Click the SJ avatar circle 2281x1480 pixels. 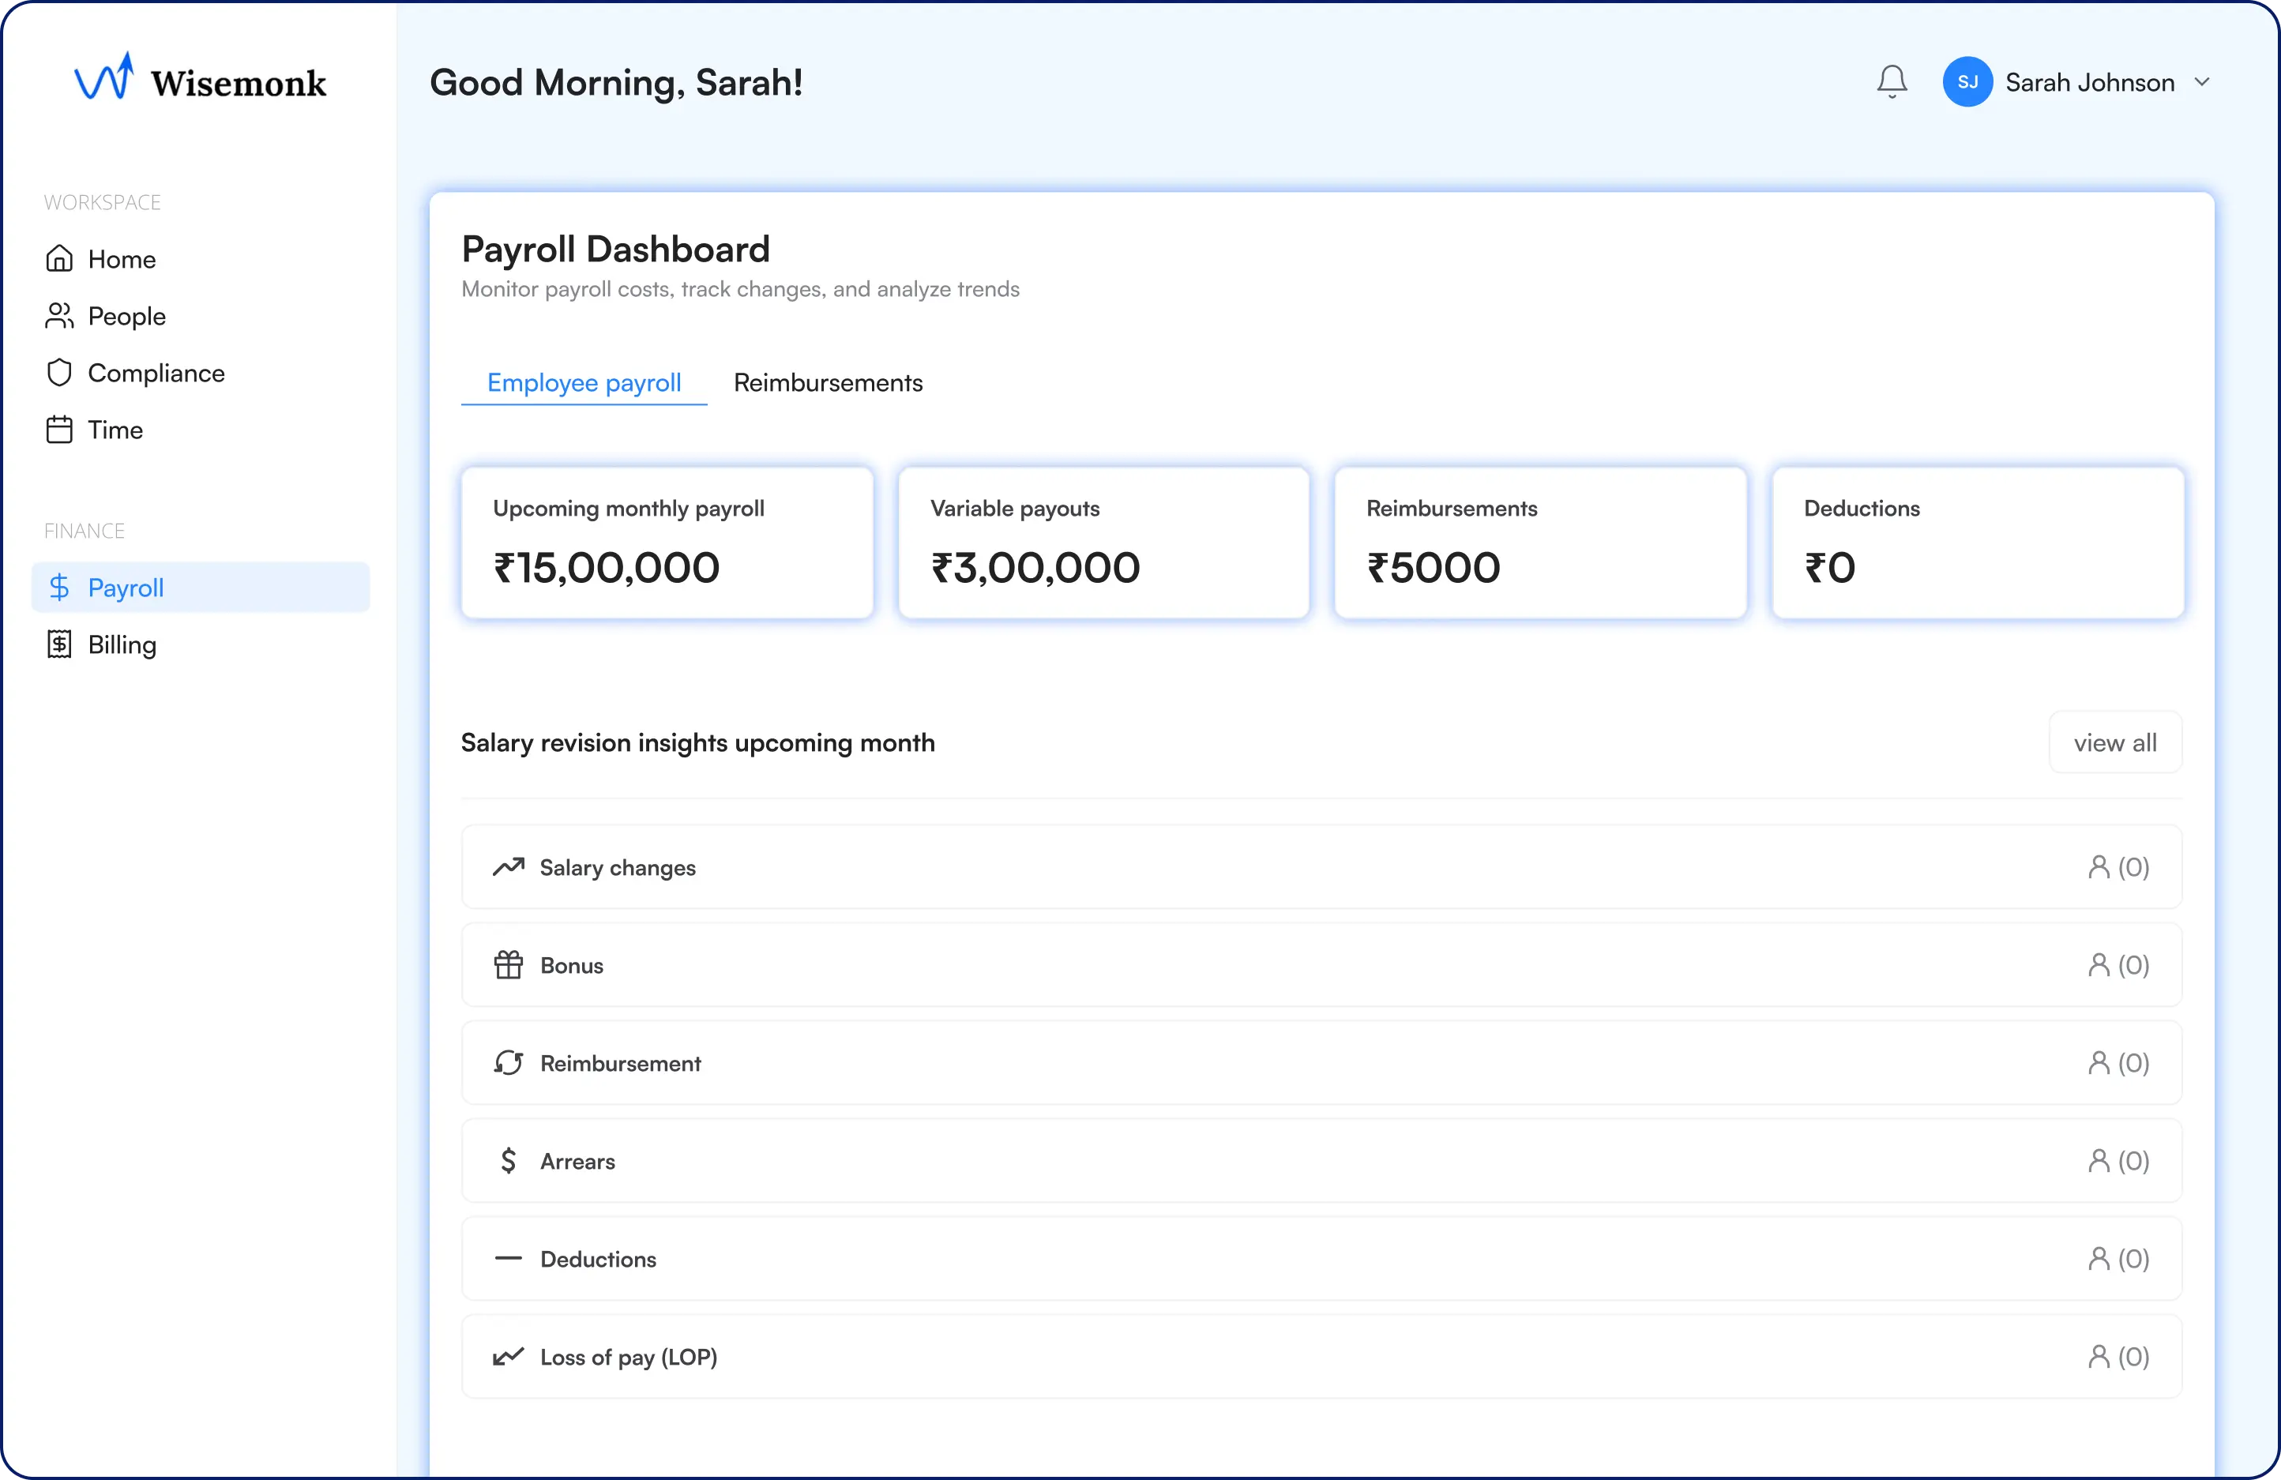(x=1967, y=82)
